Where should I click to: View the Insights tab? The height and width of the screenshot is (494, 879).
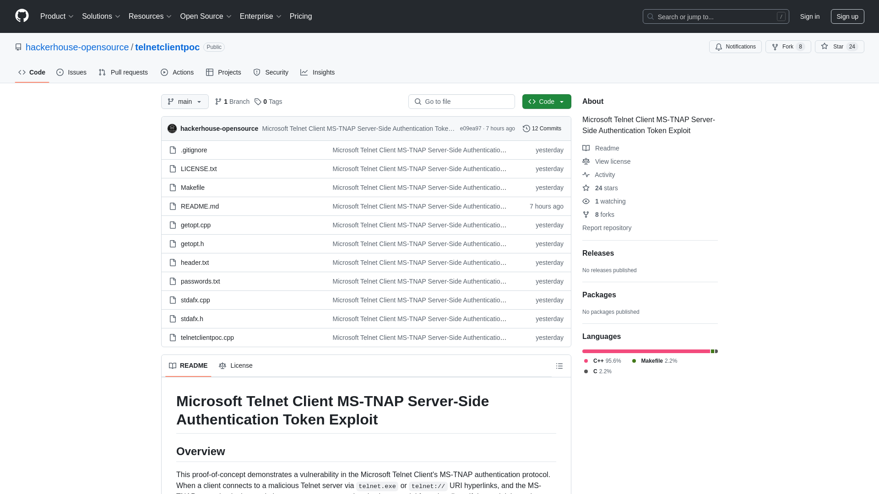[x=318, y=72]
